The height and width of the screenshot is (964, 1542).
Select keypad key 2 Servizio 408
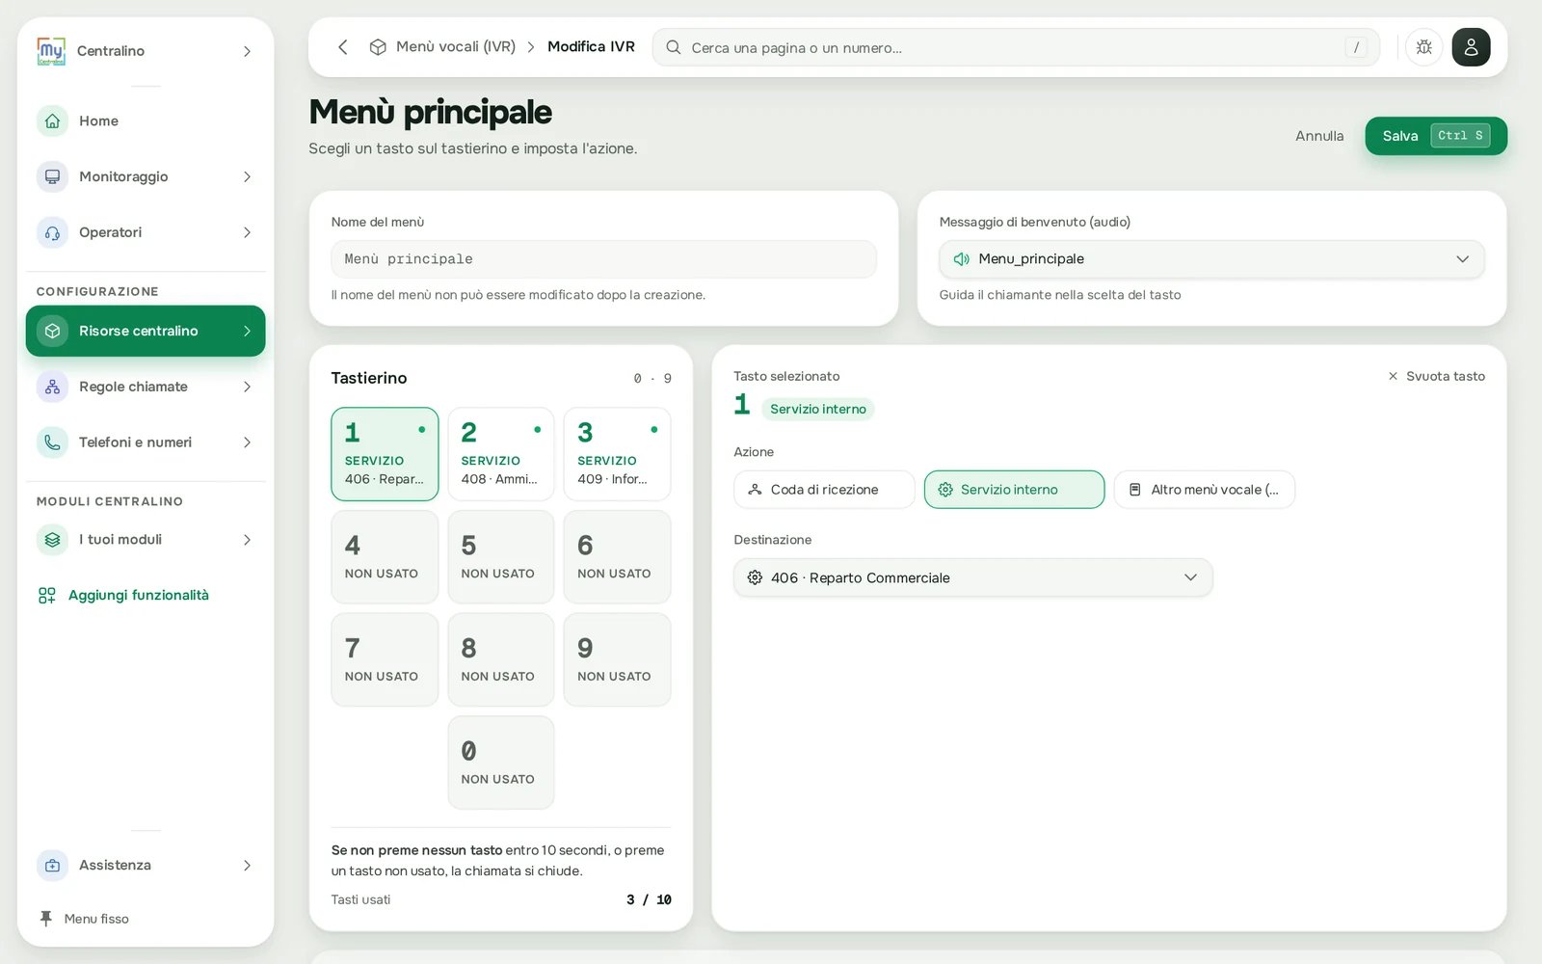501,454
